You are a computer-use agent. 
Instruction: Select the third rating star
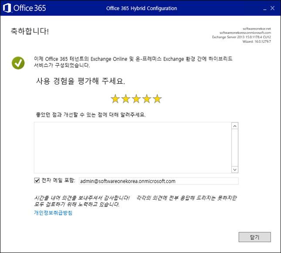click(136, 99)
